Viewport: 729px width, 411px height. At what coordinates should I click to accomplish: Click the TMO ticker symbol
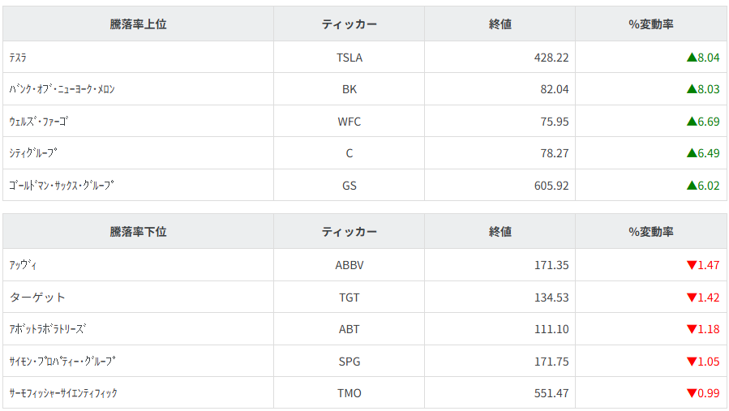coord(349,393)
